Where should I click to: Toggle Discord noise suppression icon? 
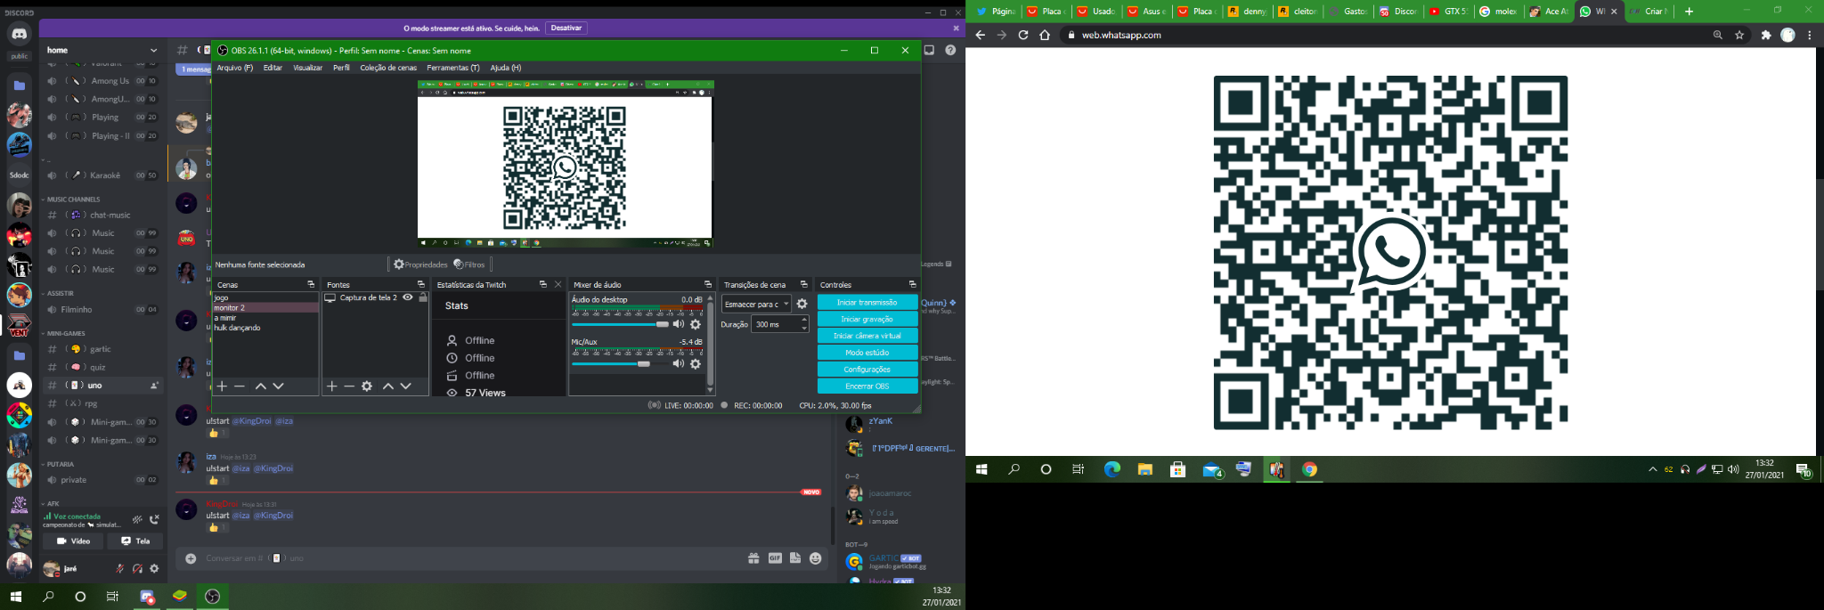point(137,519)
